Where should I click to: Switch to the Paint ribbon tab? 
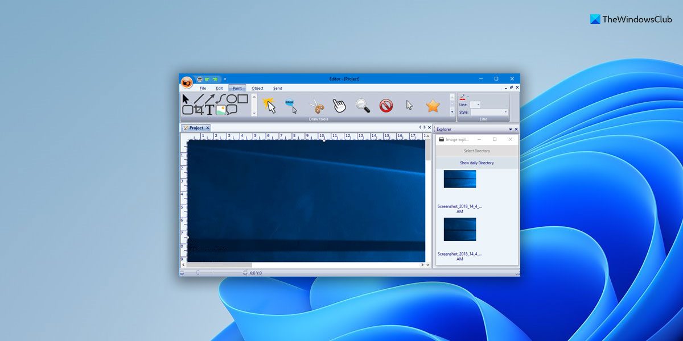click(x=237, y=88)
